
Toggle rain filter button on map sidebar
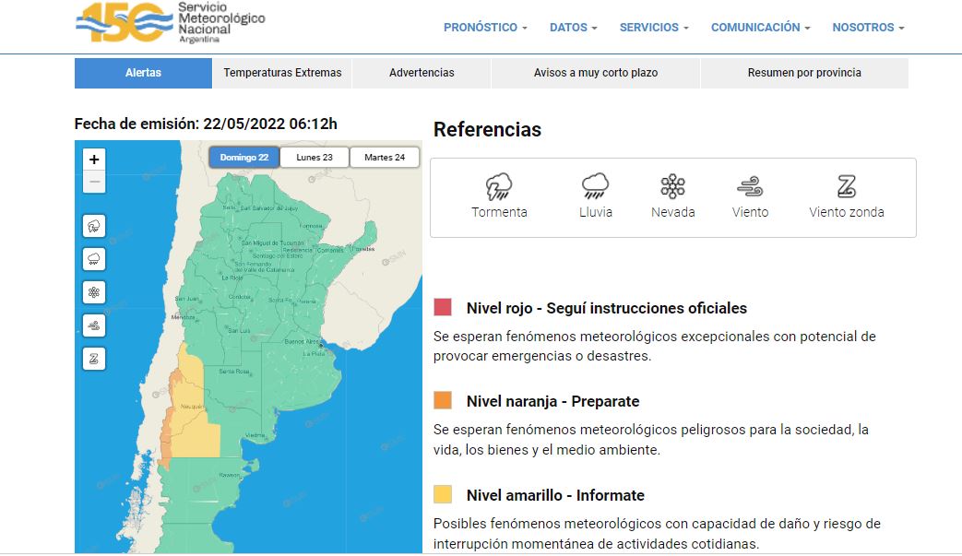(x=94, y=259)
